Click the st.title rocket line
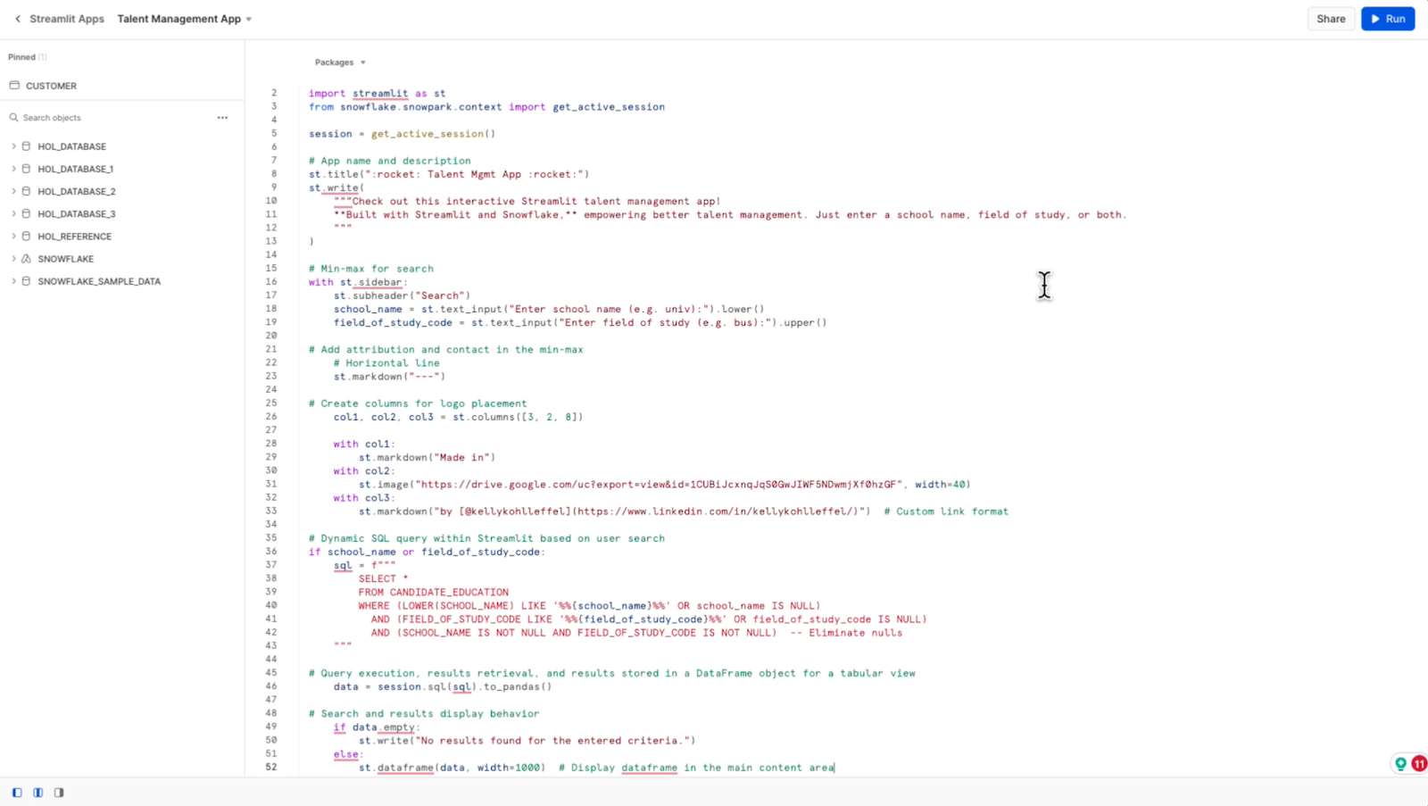 point(449,174)
